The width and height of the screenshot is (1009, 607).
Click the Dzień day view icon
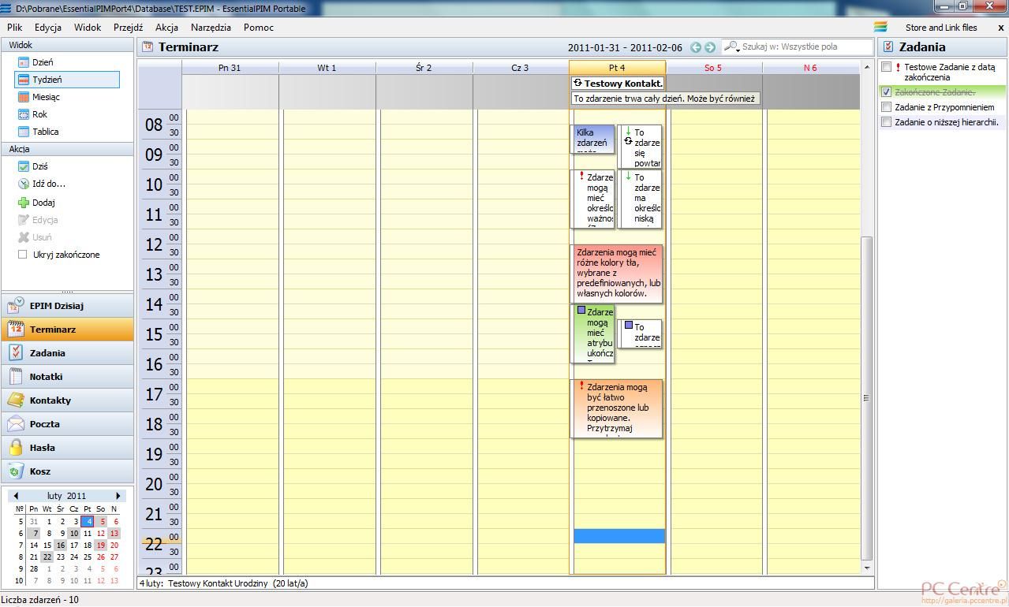point(24,62)
